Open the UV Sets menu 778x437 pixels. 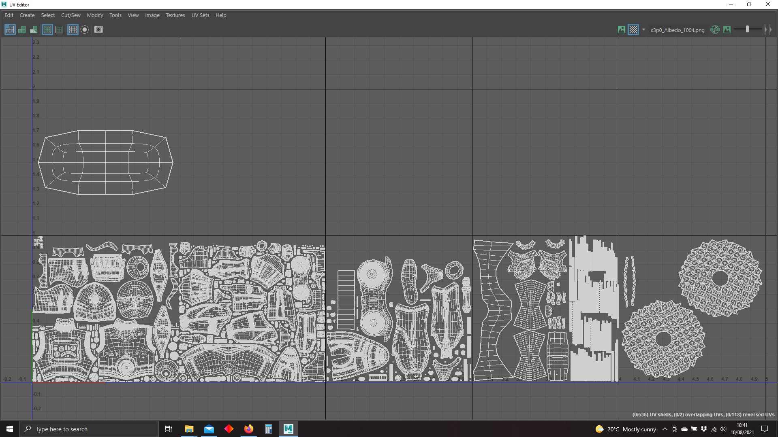200,15
